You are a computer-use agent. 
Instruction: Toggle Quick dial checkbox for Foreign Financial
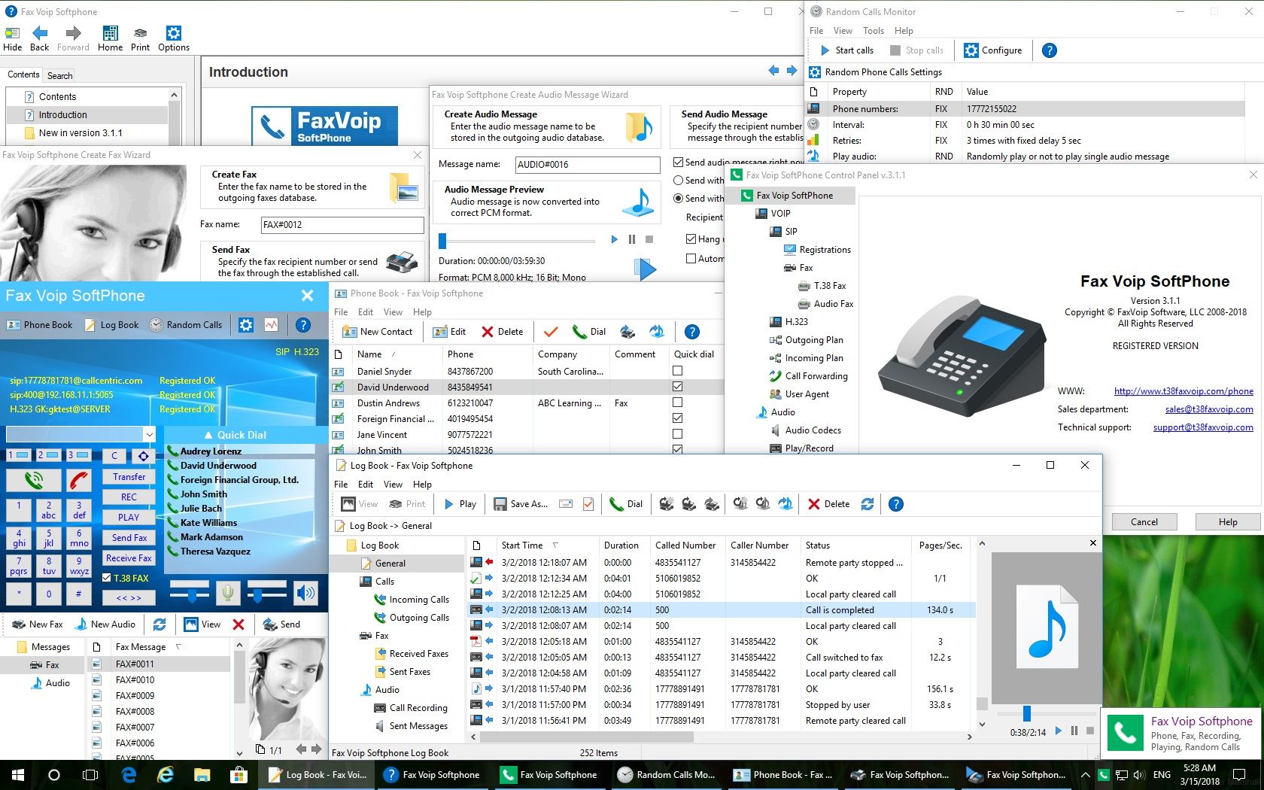tap(677, 418)
